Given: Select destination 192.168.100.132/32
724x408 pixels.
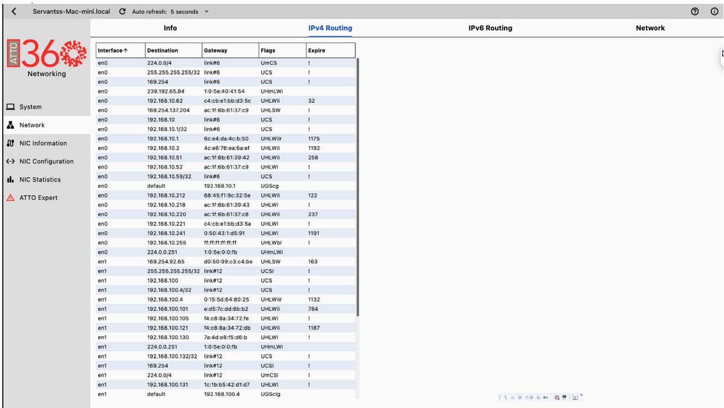Looking at the screenshot, I should click(171, 356).
